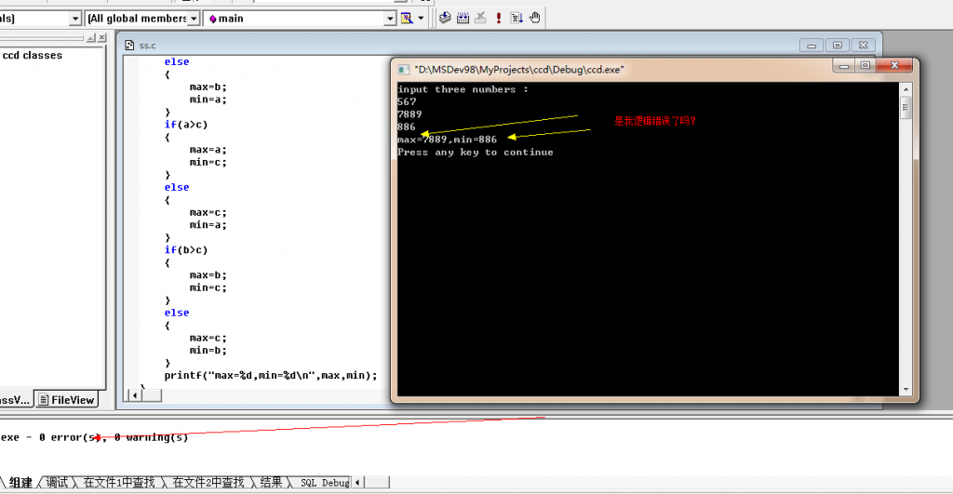Viewport: 953px width, 494px height.
Task: Click the Build toolbar icon
Action: (x=463, y=19)
